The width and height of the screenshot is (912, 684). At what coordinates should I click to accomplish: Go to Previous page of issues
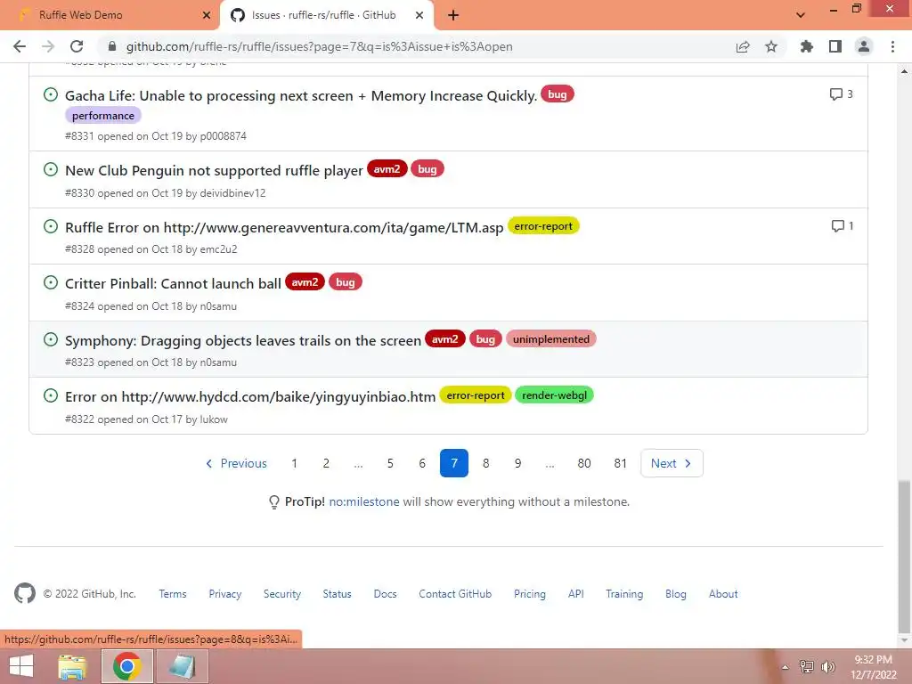pos(236,463)
